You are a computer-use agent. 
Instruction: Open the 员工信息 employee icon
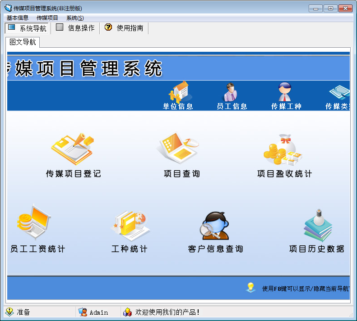(x=231, y=92)
